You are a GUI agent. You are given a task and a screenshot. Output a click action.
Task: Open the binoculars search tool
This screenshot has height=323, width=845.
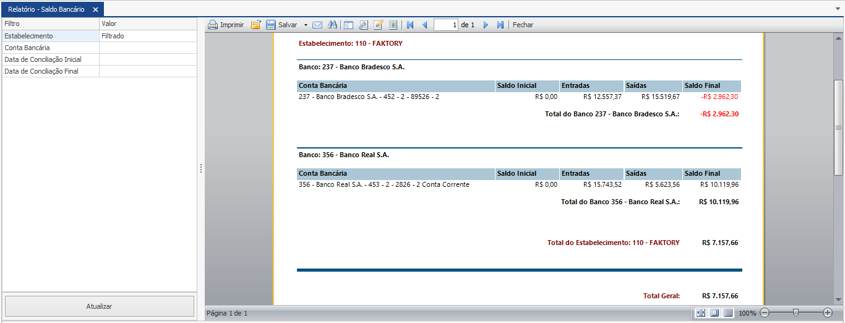pyautogui.click(x=332, y=25)
